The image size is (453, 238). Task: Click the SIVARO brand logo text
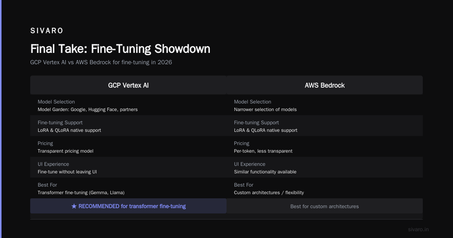47,31
